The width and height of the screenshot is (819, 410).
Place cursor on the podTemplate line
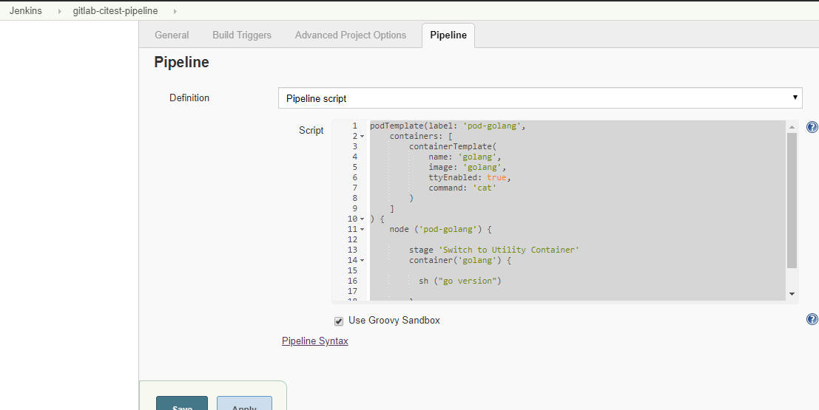tap(447, 126)
